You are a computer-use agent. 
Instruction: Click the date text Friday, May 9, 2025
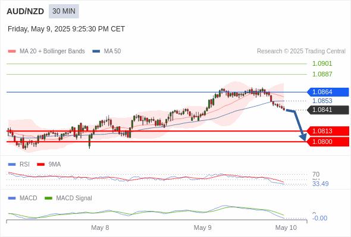[x=39, y=29]
